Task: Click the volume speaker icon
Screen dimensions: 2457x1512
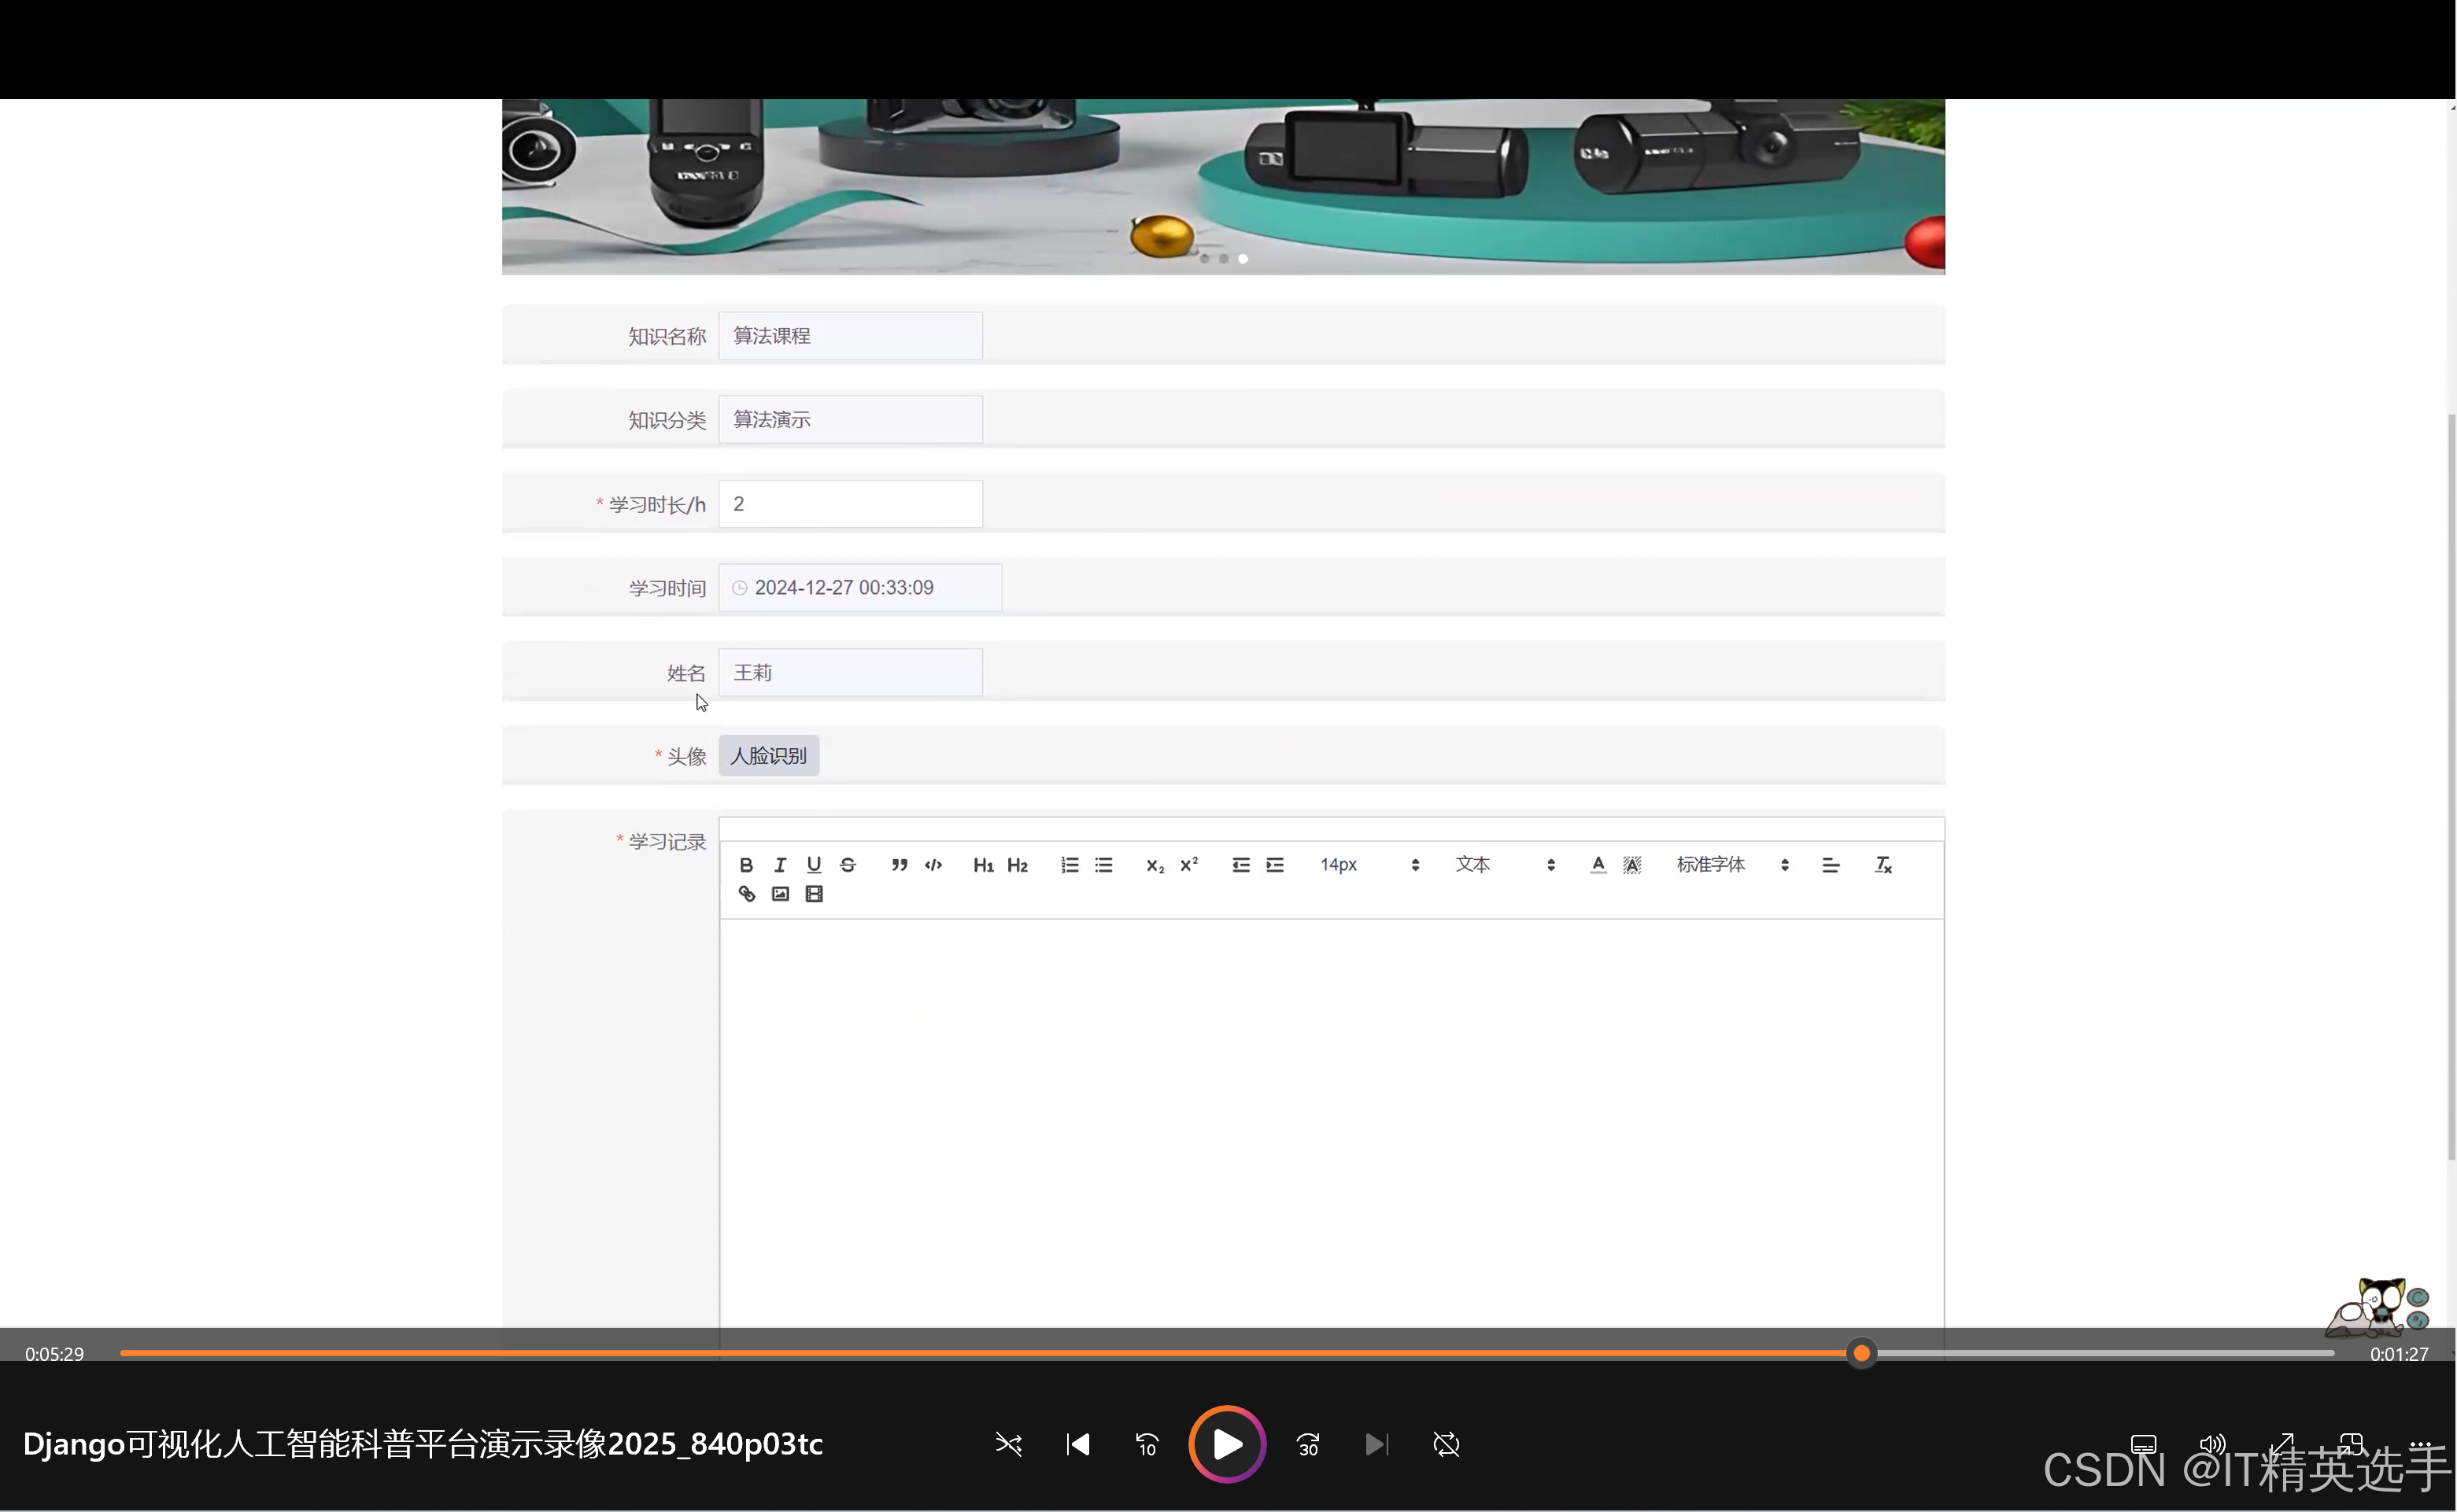Action: (x=2213, y=1445)
